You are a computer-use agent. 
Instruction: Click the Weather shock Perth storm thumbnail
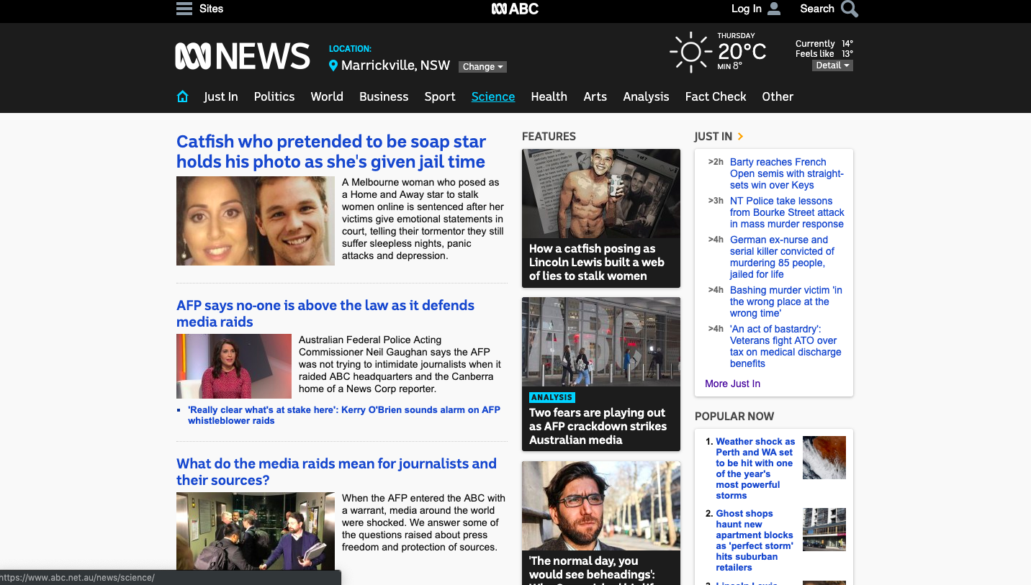pos(824,458)
